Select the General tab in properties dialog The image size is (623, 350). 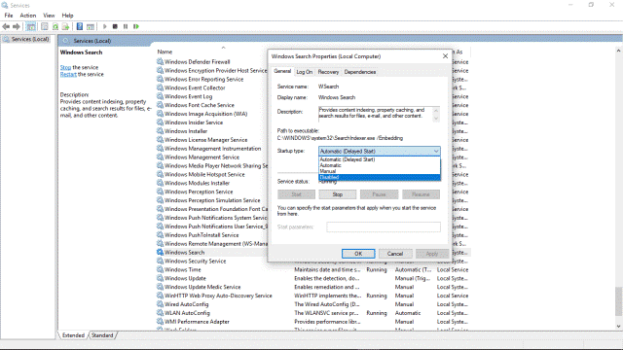[282, 71]
